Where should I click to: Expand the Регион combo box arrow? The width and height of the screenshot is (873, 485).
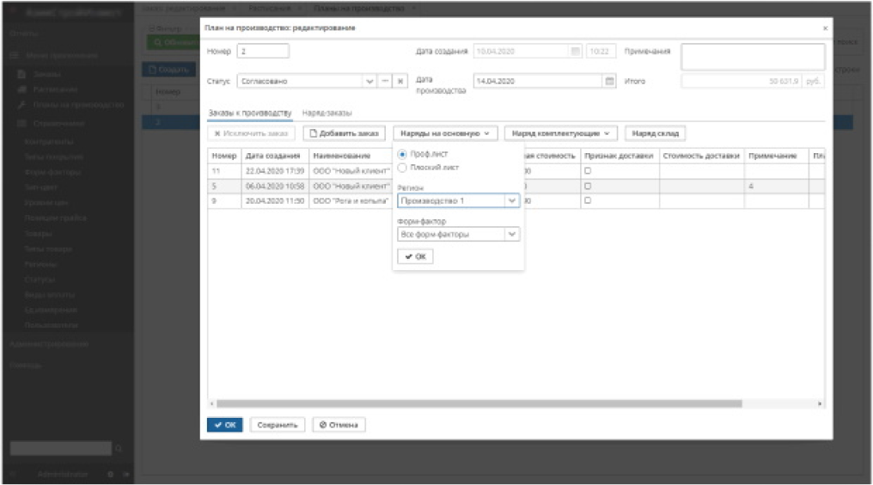tap(511, 200)
